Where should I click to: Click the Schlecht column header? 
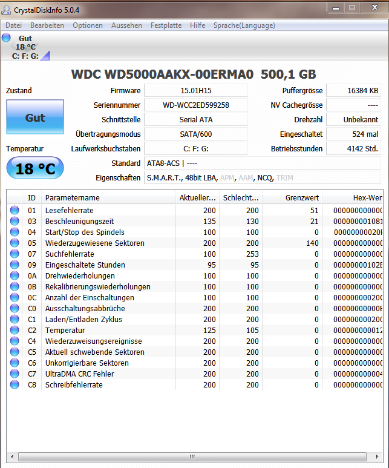click(241, 197)
